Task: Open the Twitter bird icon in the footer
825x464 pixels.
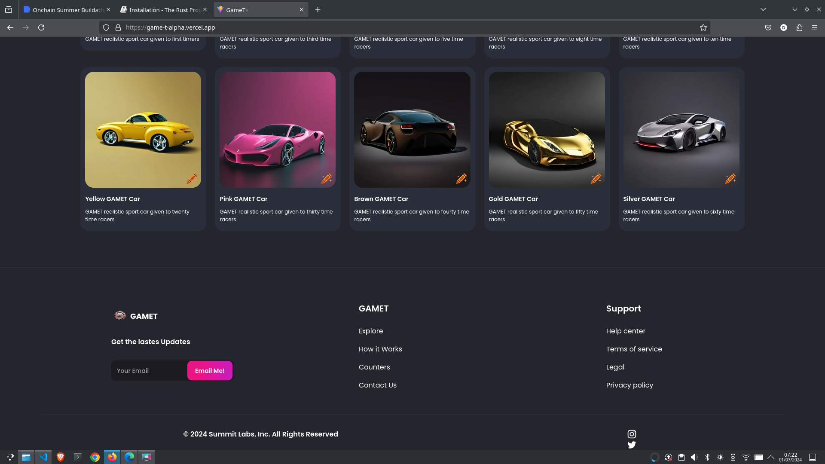Action: point(632,445)
